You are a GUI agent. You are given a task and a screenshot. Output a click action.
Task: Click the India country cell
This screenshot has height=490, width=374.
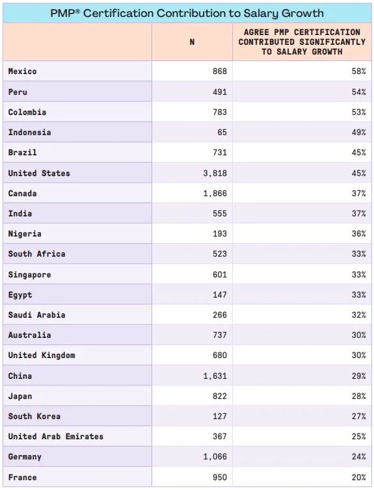pyautogui.click(x=77, y=213)
